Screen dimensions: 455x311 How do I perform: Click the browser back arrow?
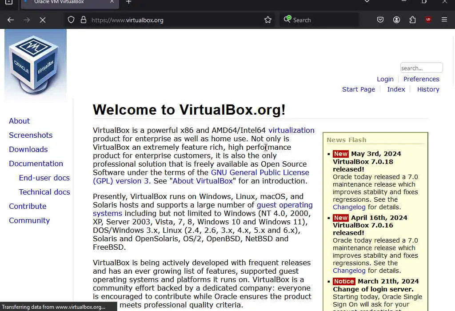point(11,20)
